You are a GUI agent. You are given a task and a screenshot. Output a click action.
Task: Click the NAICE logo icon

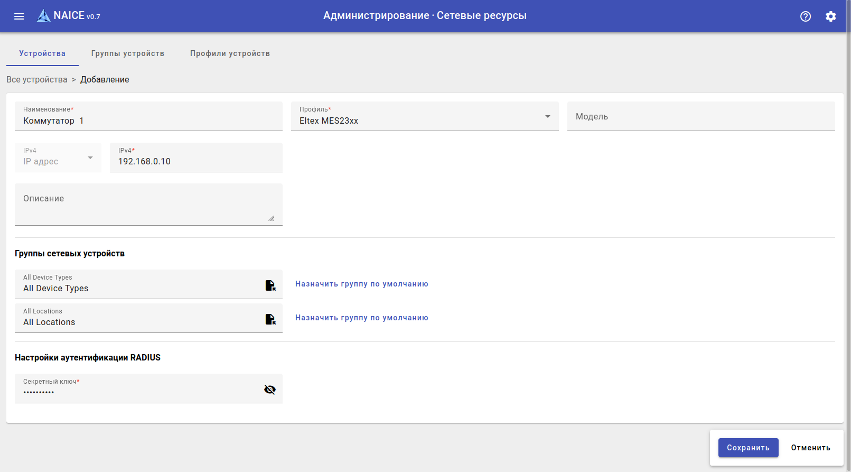coord(43,16)
